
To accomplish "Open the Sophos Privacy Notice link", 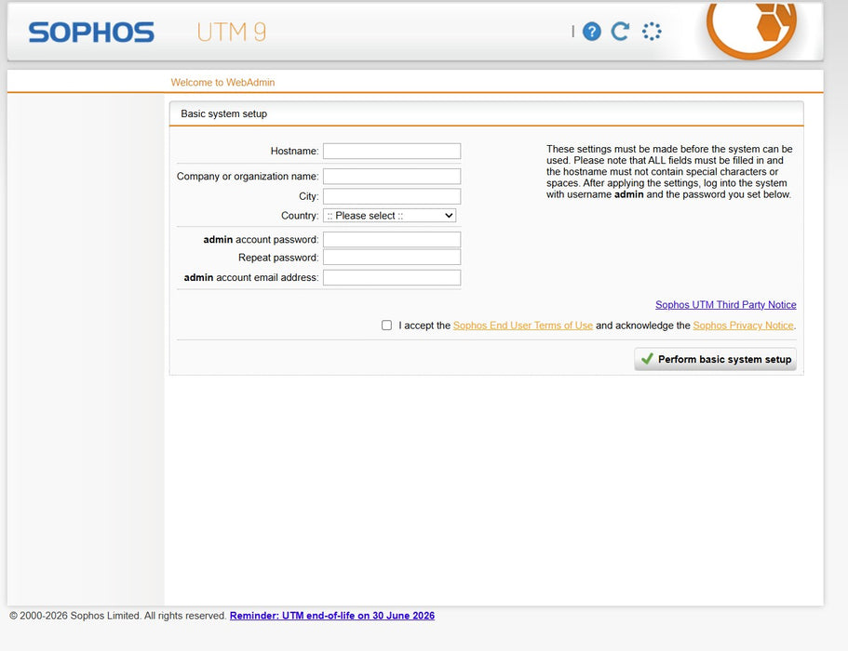I will (743, 325).
